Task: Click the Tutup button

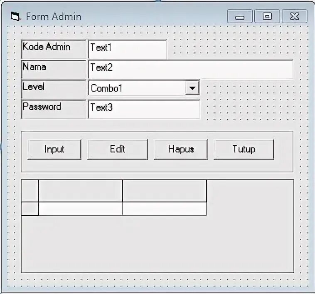Action: (x=244, y=149)
